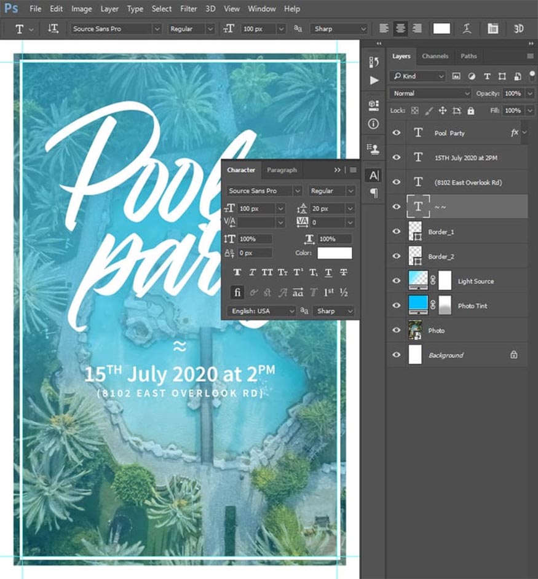Image resolution: width=538 pixels, height=579 pixels.
Task: Hide the Photo Tint layer
Action: click(x=397, y=305)
